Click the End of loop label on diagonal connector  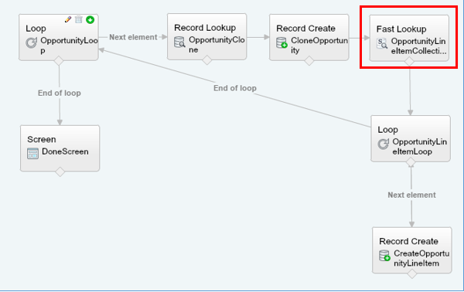coord(235,88)
